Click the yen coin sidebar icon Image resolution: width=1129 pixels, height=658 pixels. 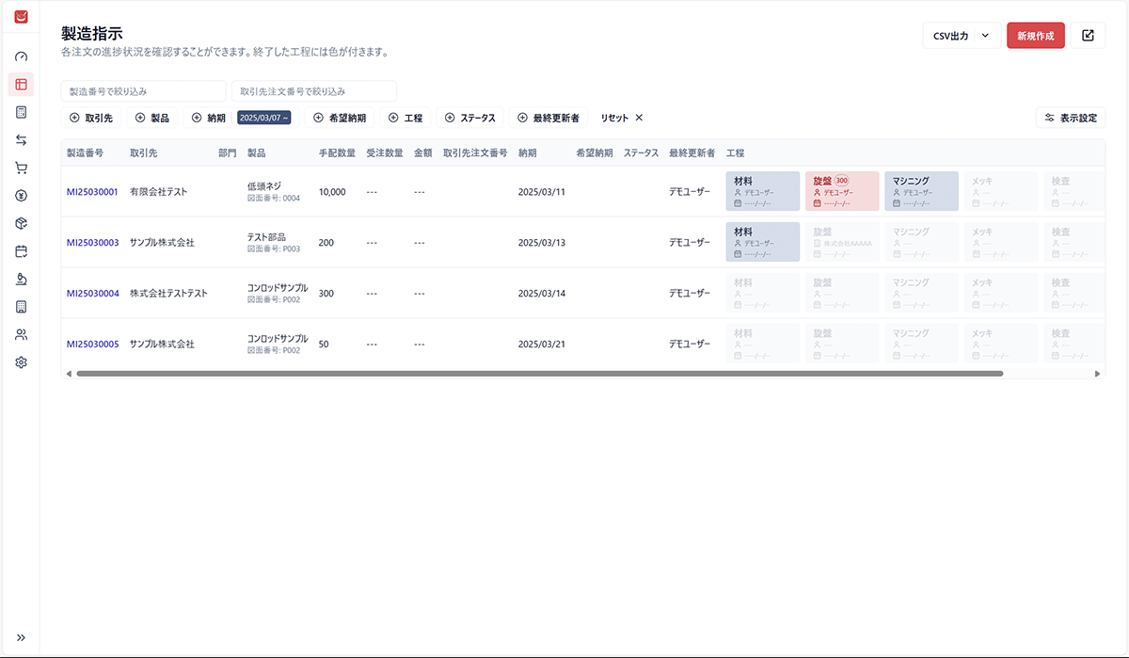21,196
